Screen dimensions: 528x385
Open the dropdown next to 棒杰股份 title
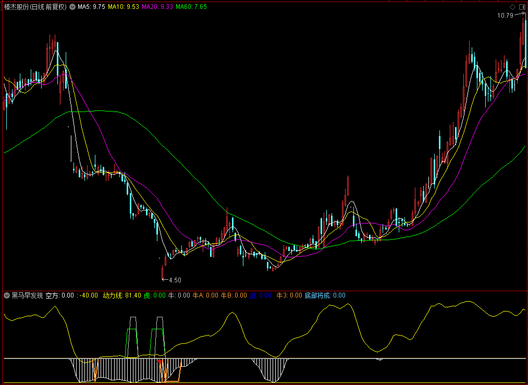(72, 7)
